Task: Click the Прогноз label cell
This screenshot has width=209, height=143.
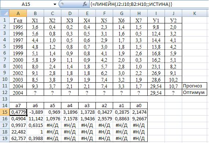Action: click(x=194, y=86)
